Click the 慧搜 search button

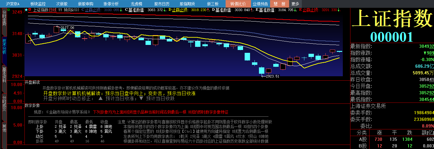click(280, 4)
